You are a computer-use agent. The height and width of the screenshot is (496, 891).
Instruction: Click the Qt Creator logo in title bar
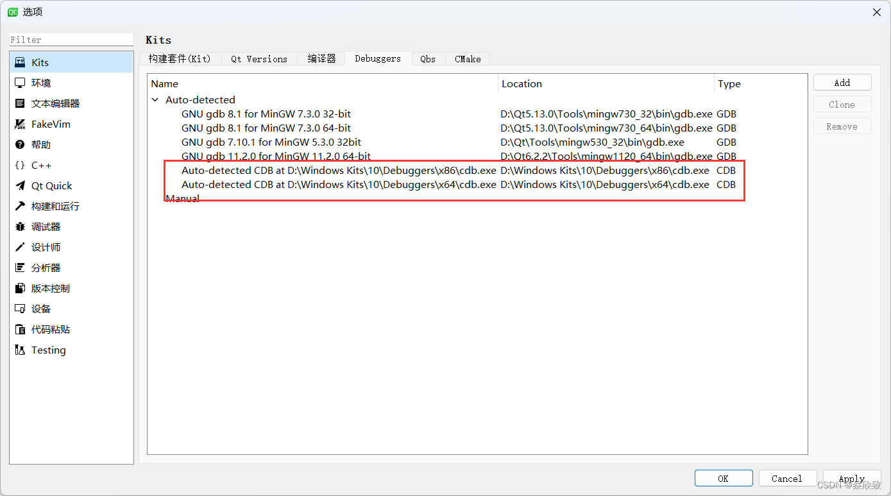(x=12, y=12)
